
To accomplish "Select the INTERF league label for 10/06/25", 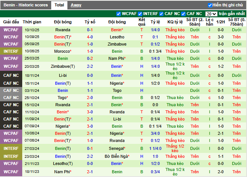I will pyautogui.click(x=11, y=51).
